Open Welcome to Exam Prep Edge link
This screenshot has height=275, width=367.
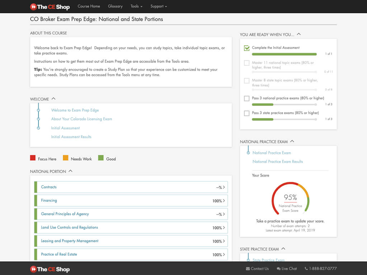(x=75, y=110)
